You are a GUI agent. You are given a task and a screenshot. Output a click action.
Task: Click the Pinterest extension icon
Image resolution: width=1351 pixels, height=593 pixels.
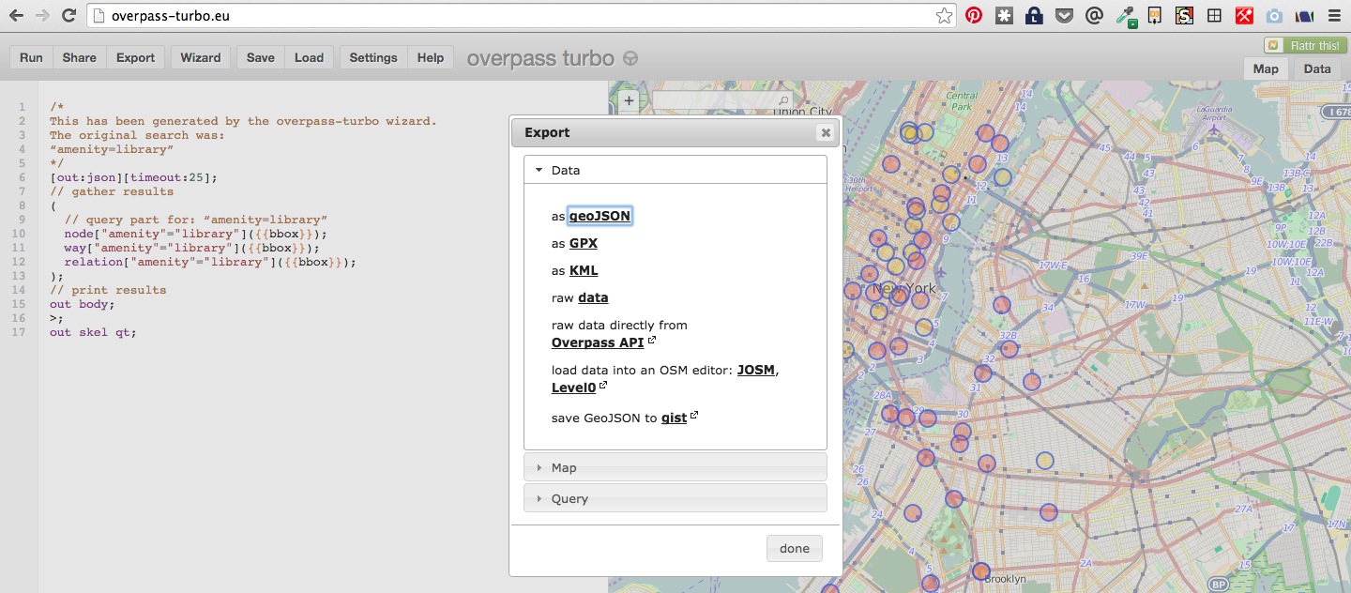point(974,16)
